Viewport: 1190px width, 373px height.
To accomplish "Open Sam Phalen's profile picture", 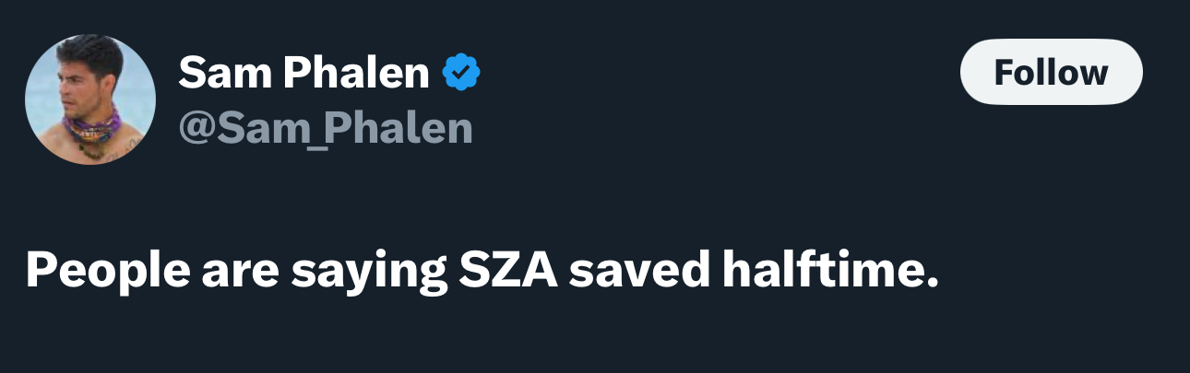I will click(90, 99).
